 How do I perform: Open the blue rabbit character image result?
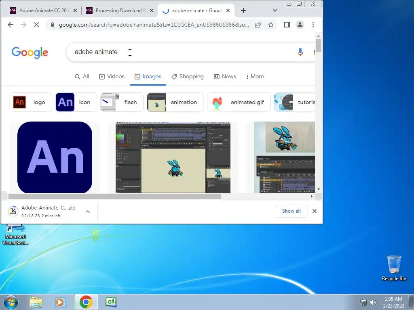[x=285, y=157]
